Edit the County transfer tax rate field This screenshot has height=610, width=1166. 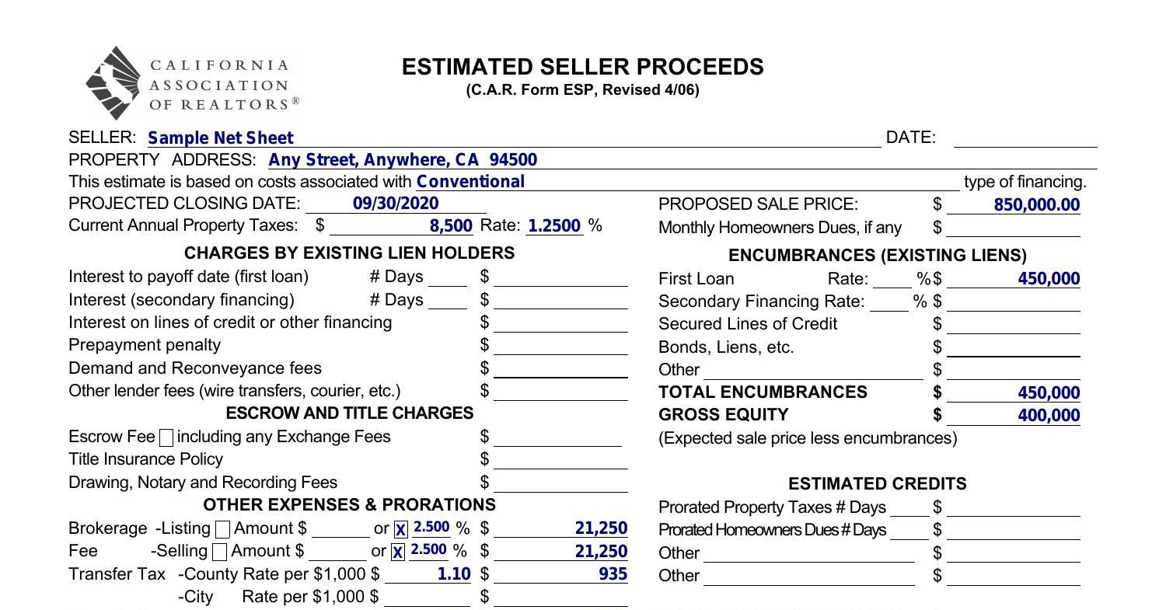point(428,574)
